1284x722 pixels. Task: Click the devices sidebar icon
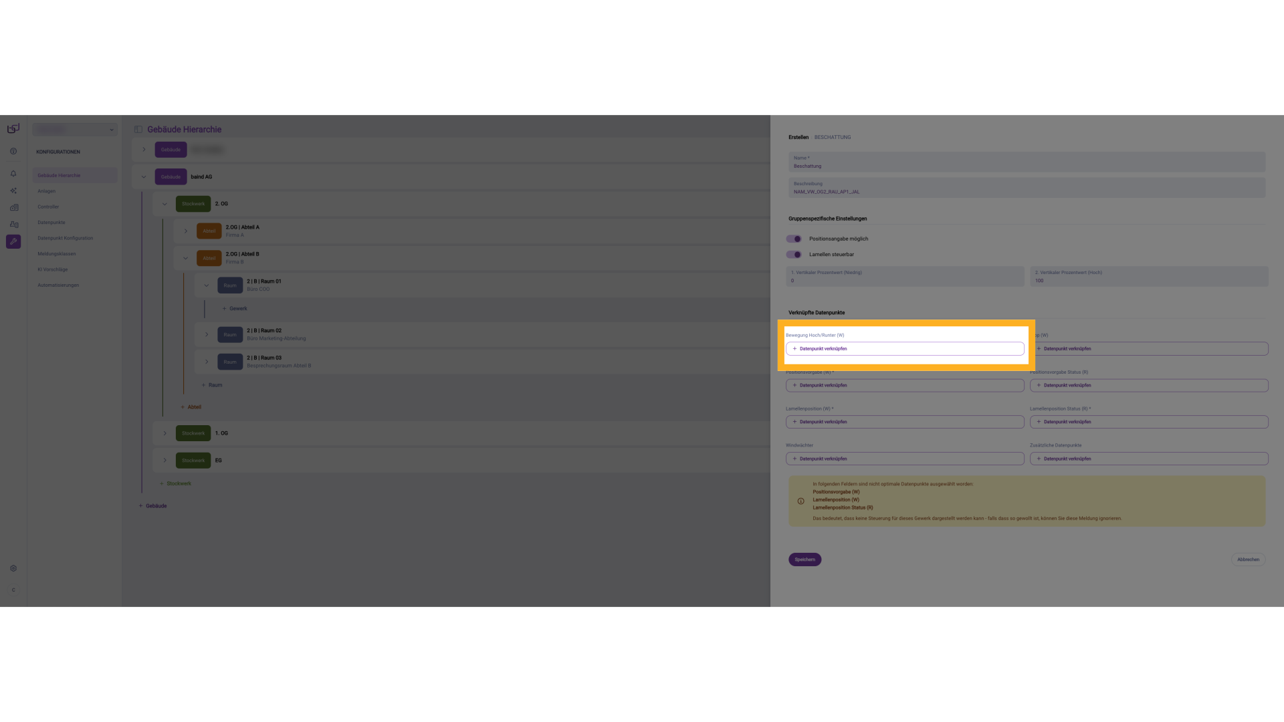pos(13,225)
